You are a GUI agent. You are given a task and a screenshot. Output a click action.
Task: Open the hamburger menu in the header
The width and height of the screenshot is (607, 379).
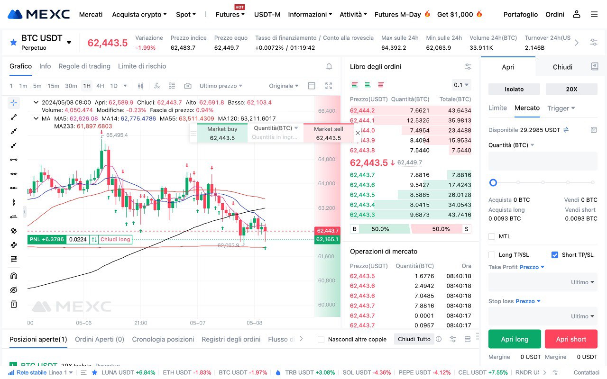594,14
